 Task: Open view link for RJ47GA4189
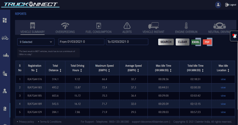tap(223, 104)
